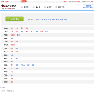Open the 长沙 city link
This screenshot has width=94, height=94.
pos(12,72)
